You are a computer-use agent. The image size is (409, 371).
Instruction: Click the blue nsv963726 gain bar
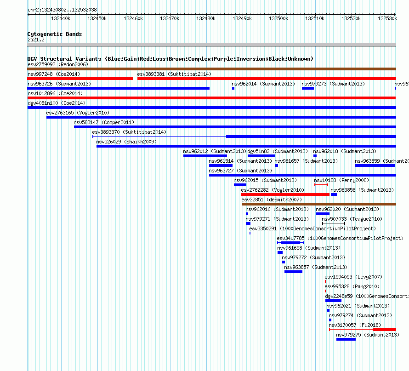point(119,88)
